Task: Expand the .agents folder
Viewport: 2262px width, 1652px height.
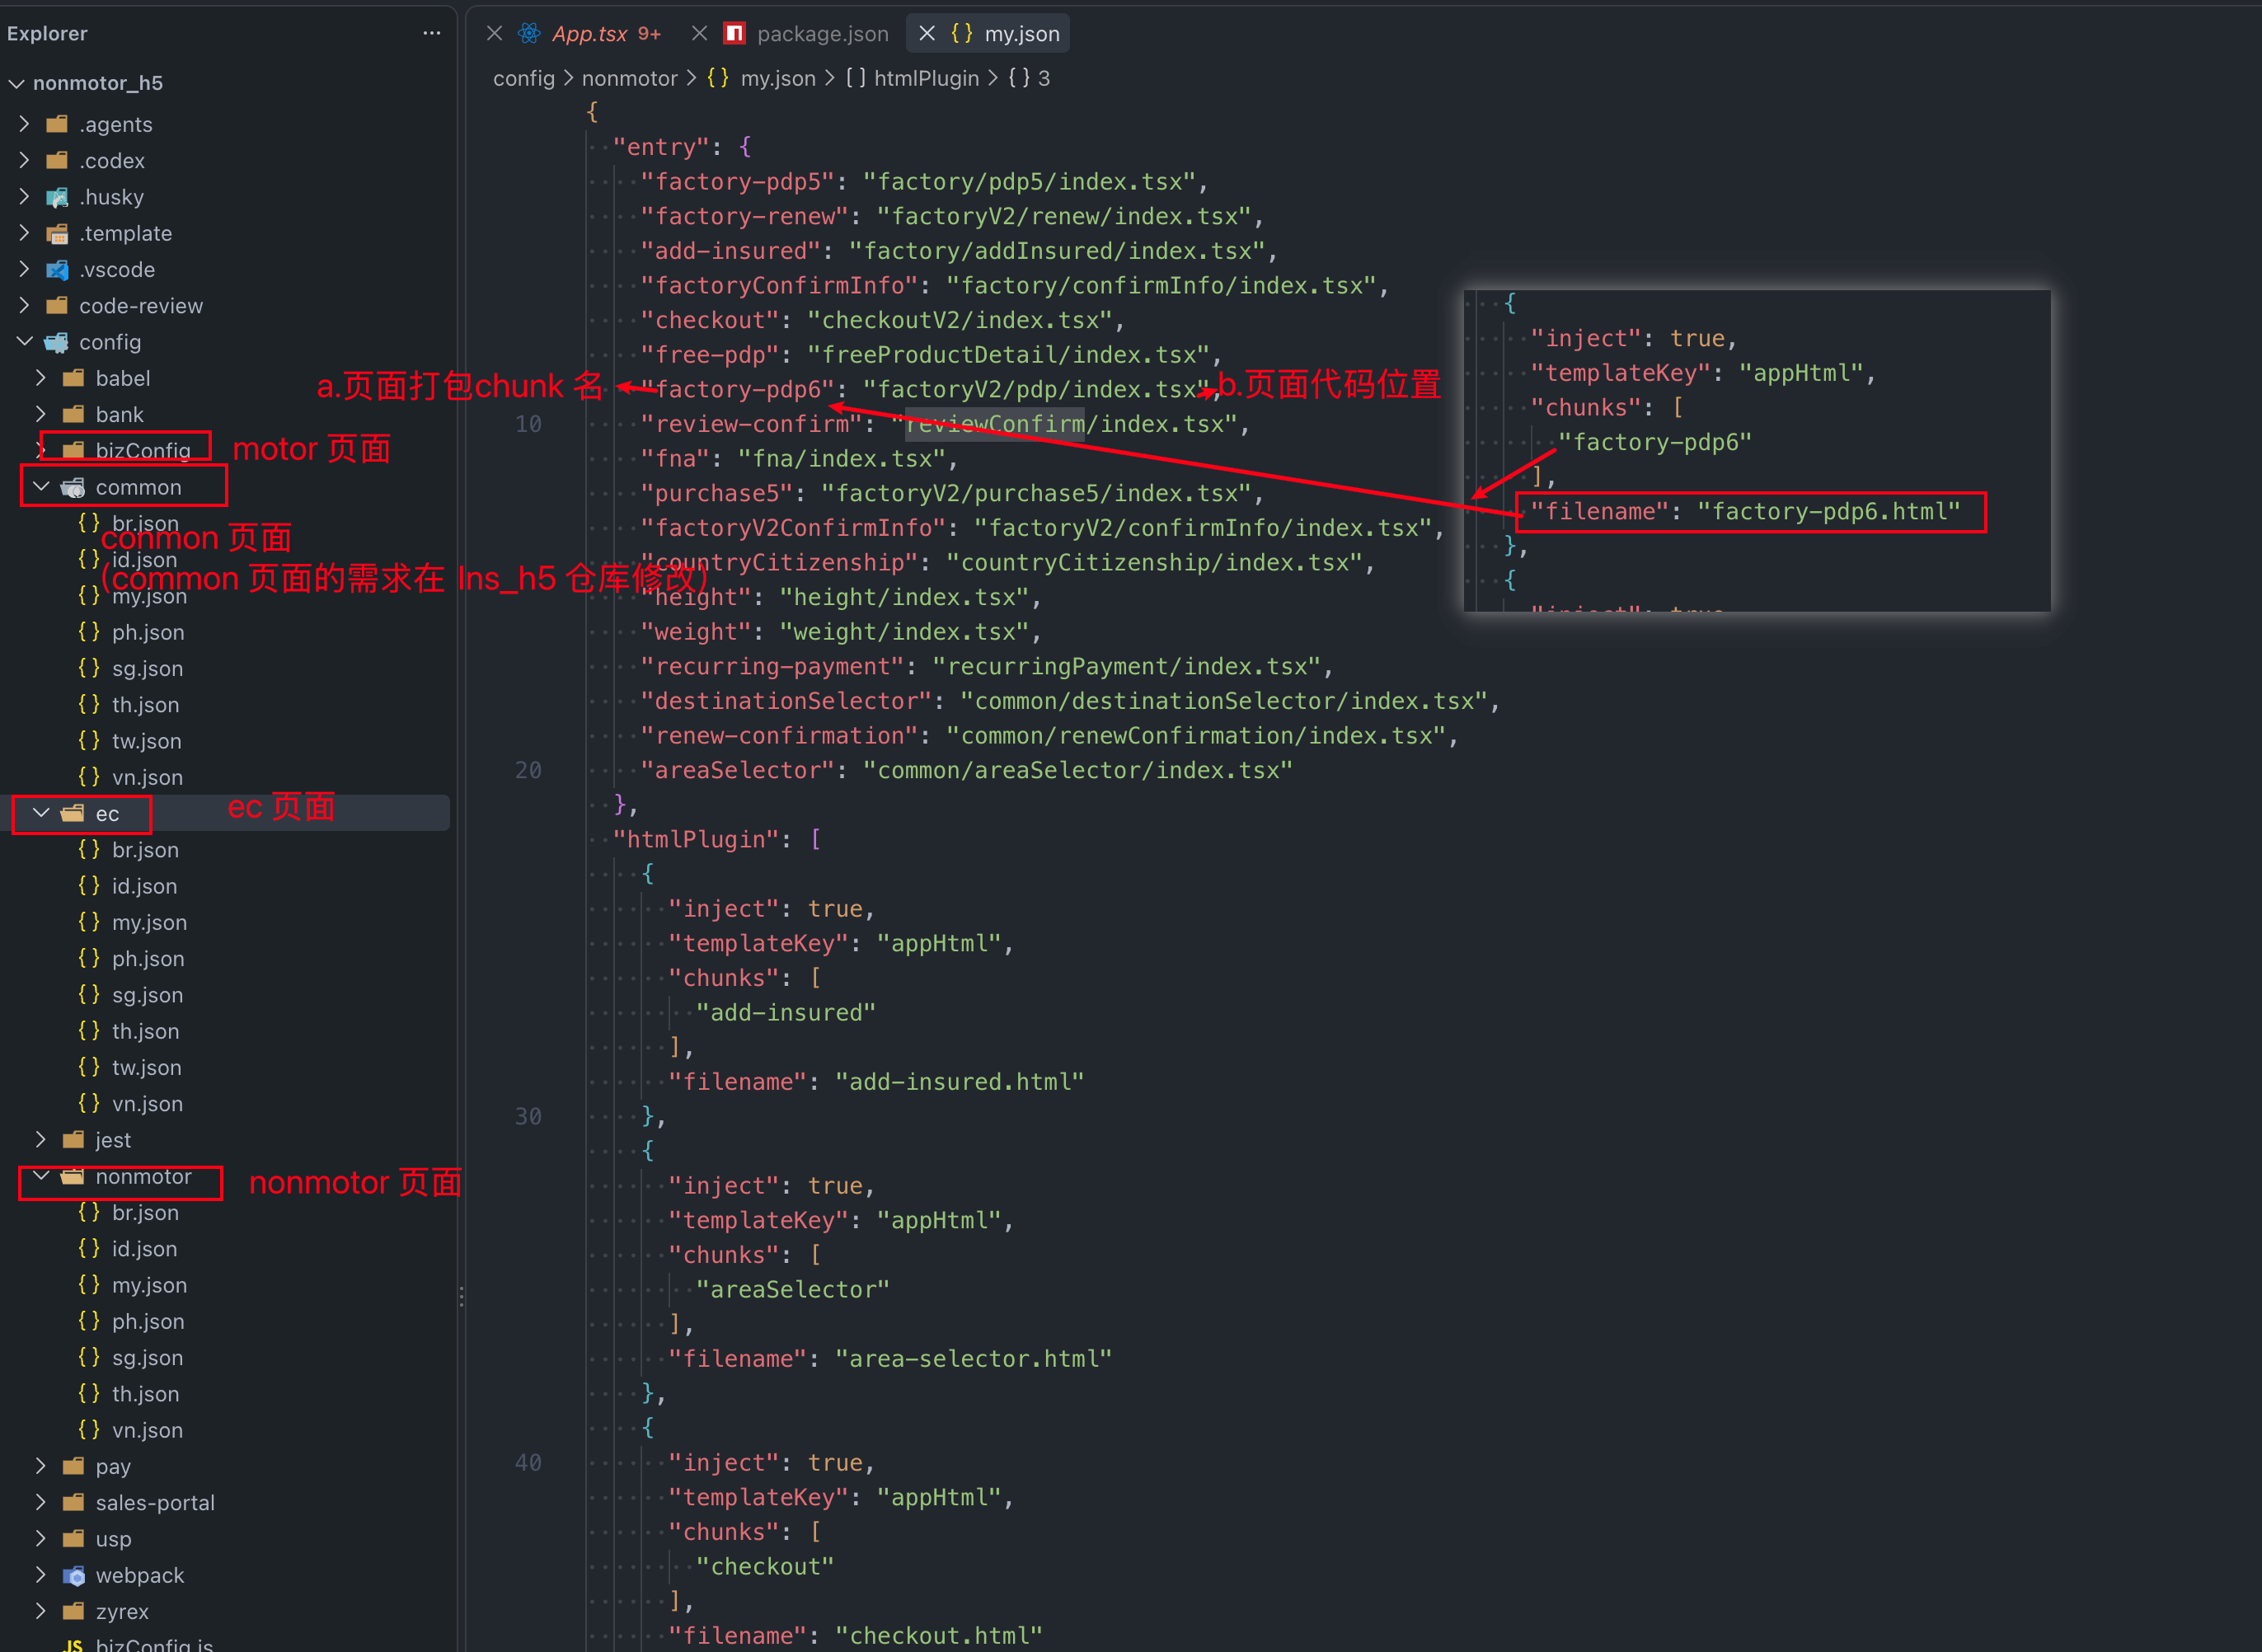Action: click(x=25, y=124)
